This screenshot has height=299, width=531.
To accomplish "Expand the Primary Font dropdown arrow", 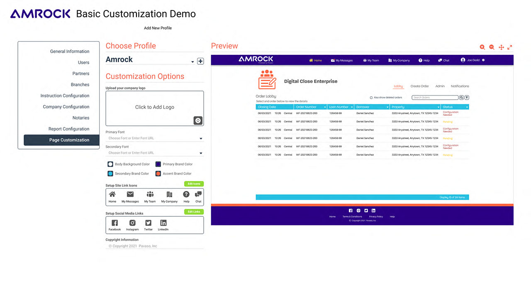I will pyautogui.click(x=201, y=139).
